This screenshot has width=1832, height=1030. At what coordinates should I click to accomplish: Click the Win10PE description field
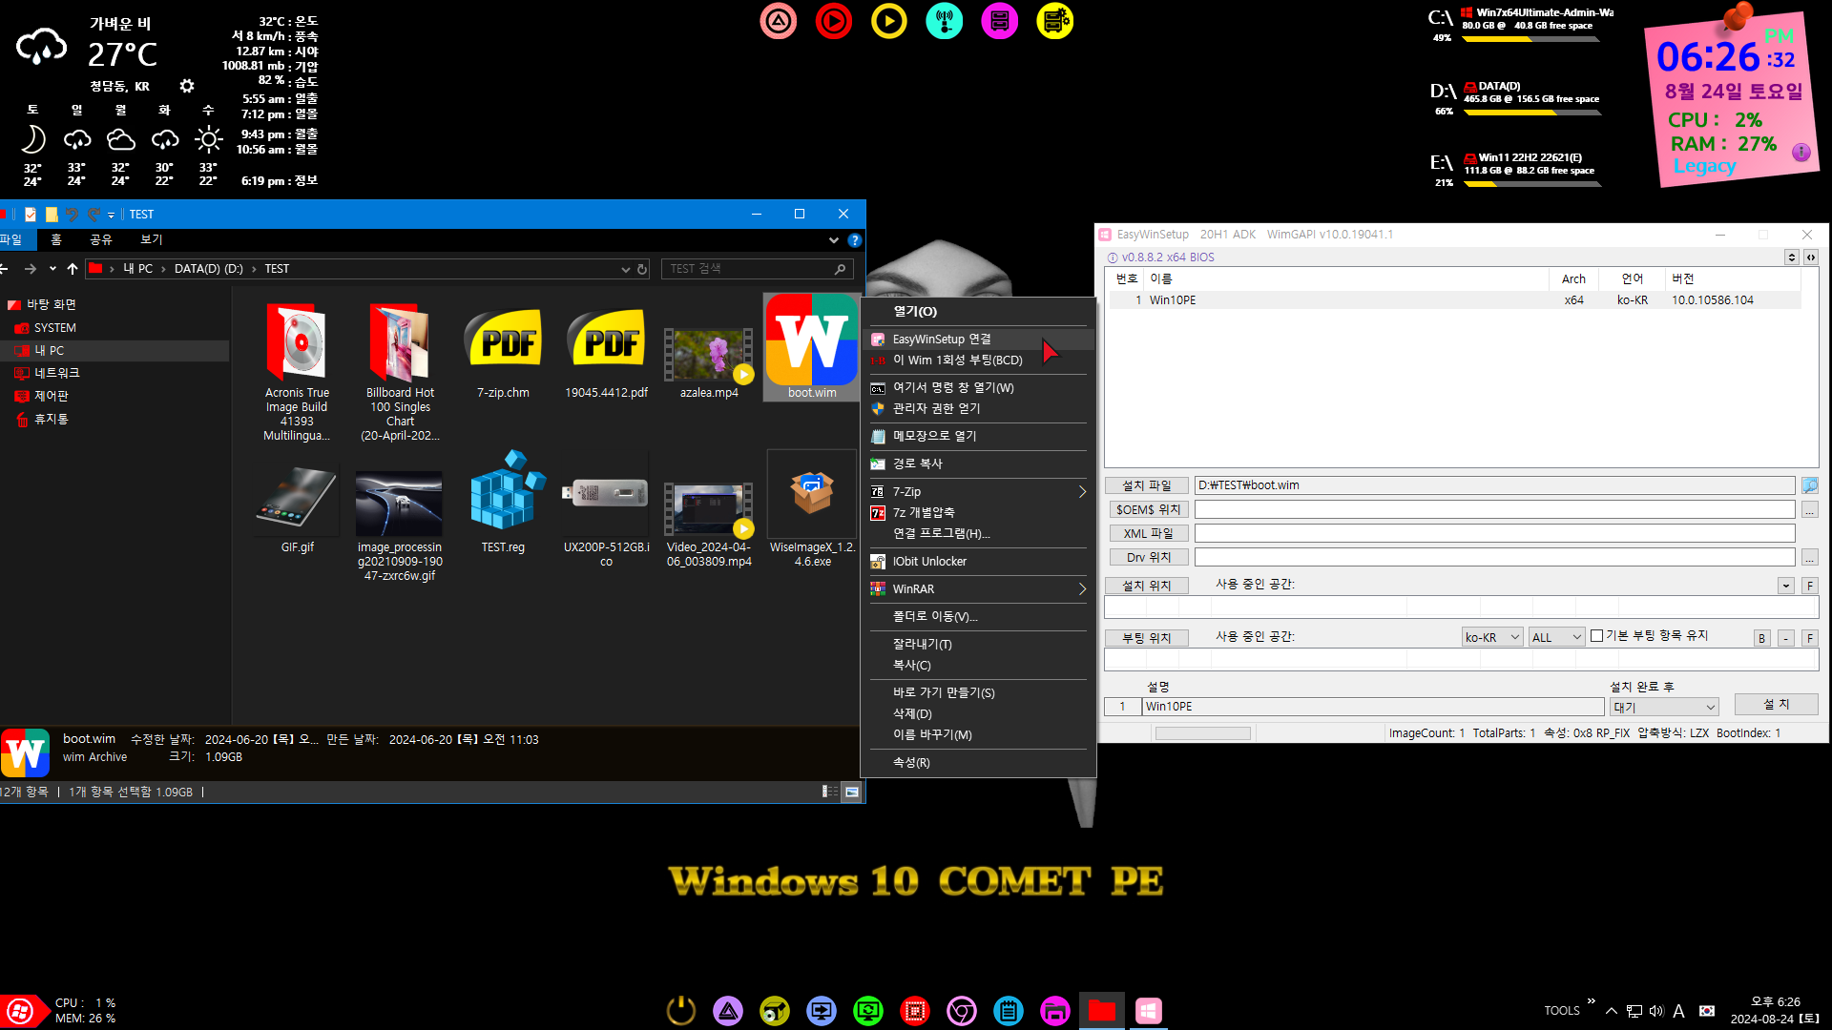click(1373, 707)
